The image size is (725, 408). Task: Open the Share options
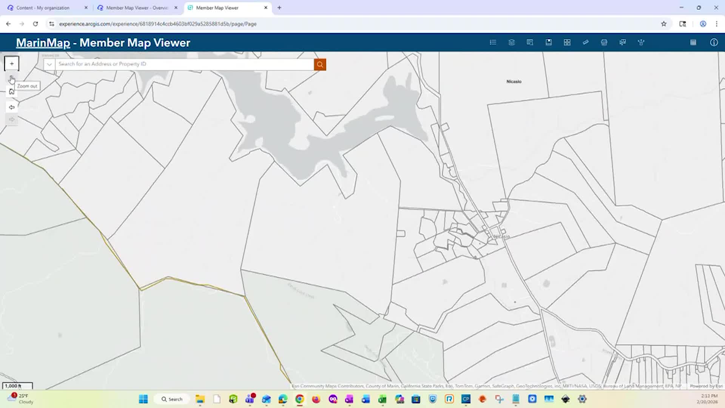641,42
